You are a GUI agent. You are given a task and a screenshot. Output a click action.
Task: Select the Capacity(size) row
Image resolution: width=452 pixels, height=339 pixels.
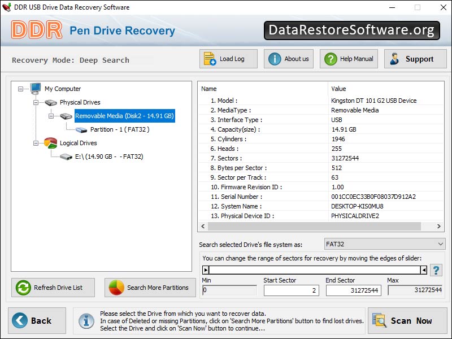pos(321,129)
